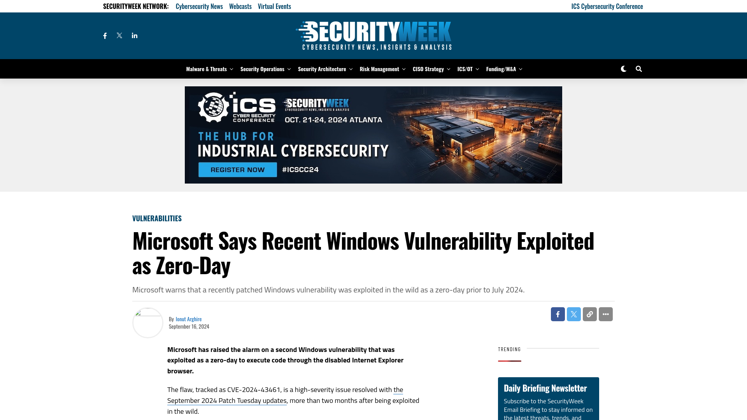Click the LinkedIn social media icon
Viewport: 747px width, 420px height.
pos(134,35)
